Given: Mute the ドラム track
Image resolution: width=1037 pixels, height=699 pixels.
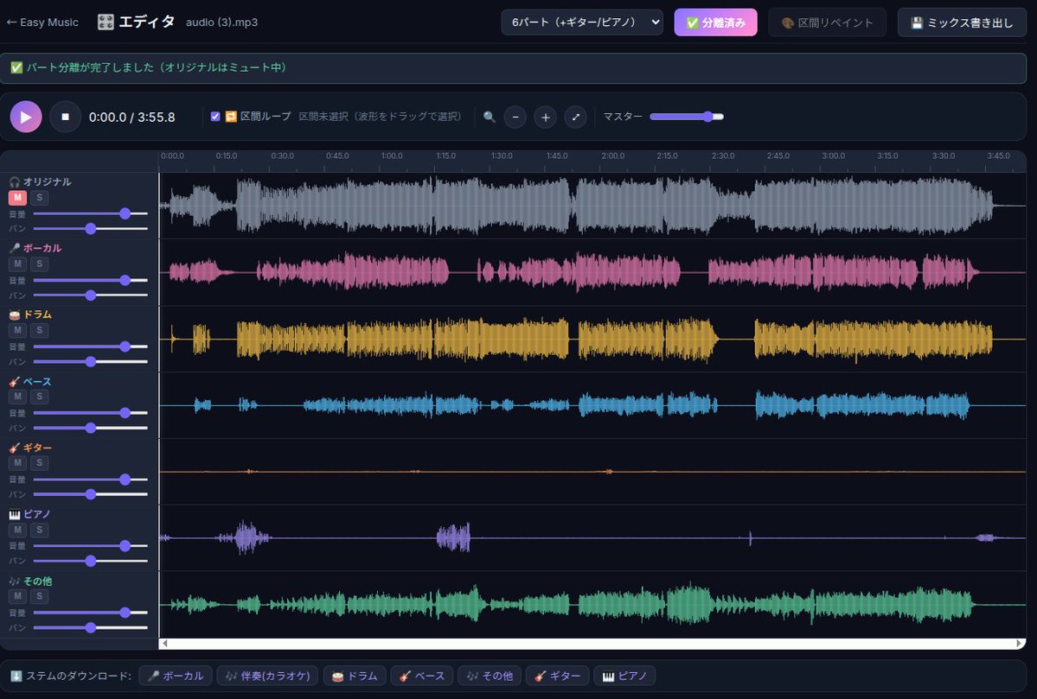Looking at the screenshot, I should click(17, 330).
